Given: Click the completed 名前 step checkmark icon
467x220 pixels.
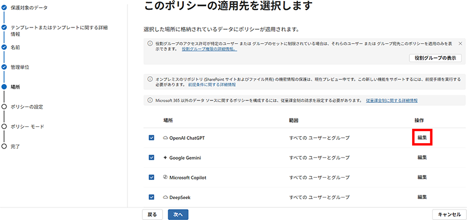Looking at the screenshot, I should coord(4,47).
